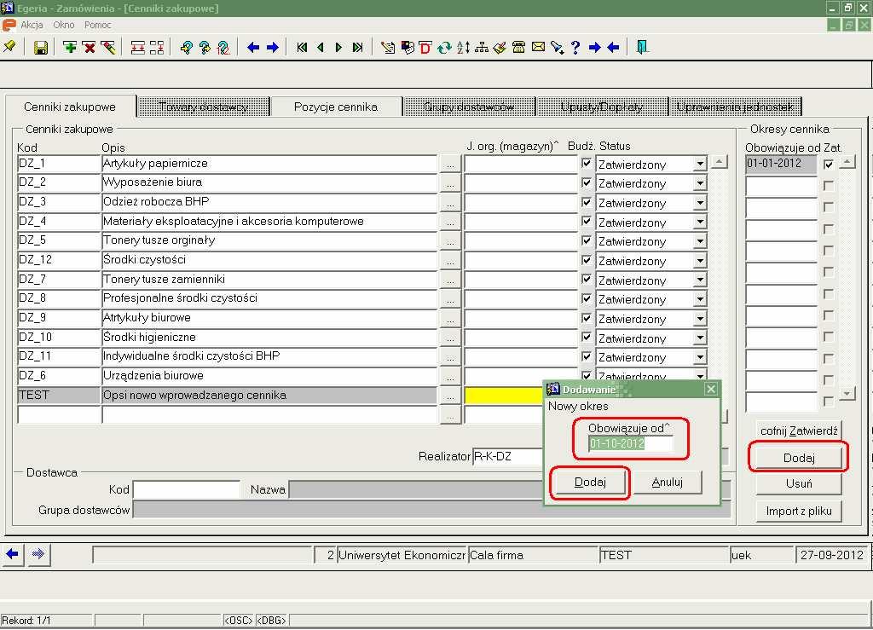Open ellipsis lookup for TEST row
This screenshot has width=873, height=630.
[450, 396]
